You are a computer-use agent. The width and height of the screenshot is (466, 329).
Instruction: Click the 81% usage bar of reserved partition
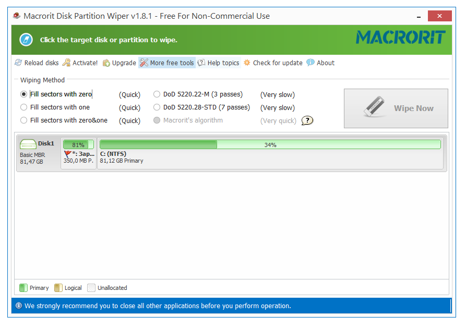[x=78, y=144]
